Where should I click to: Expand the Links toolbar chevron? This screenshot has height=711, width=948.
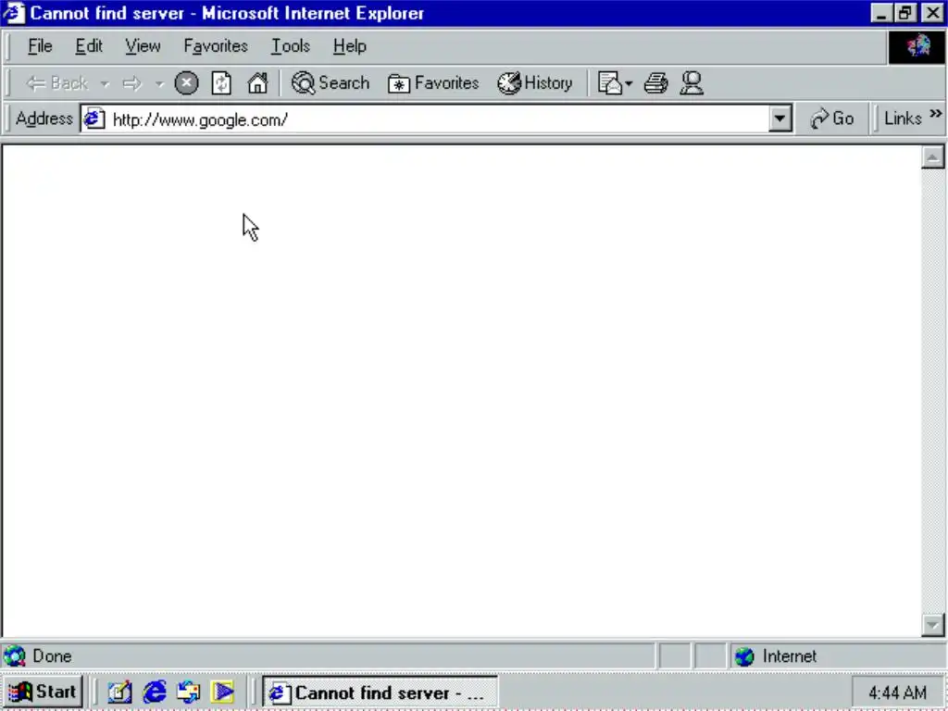tap(935, 114)
